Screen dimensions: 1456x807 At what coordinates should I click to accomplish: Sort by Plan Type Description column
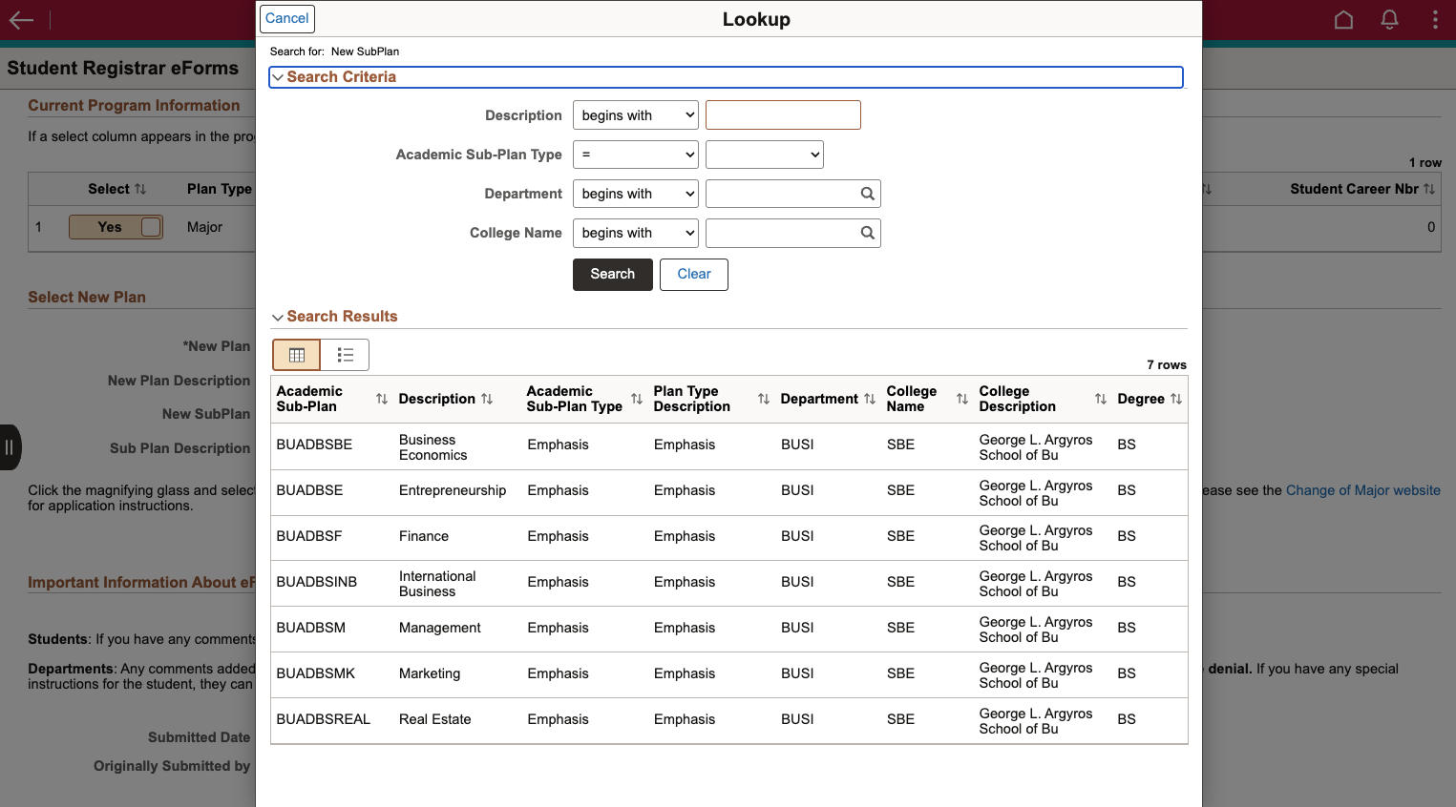click(764, 399)
